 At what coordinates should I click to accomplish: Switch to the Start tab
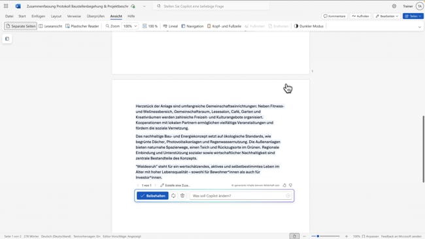22,16
